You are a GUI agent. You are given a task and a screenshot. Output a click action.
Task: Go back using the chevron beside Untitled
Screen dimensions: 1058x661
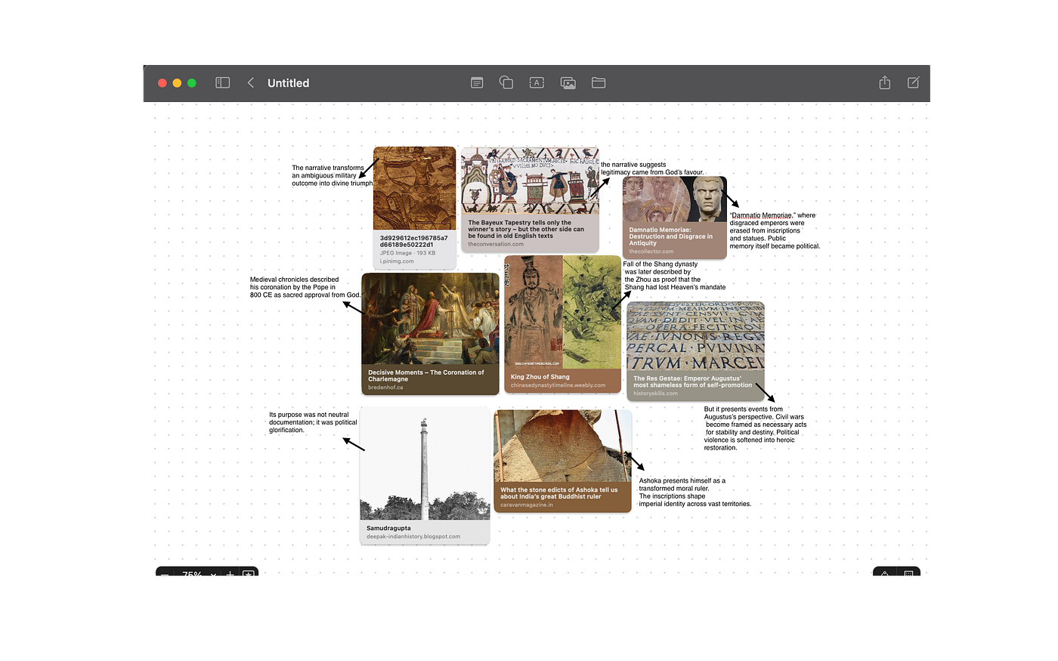coord(251,83)
